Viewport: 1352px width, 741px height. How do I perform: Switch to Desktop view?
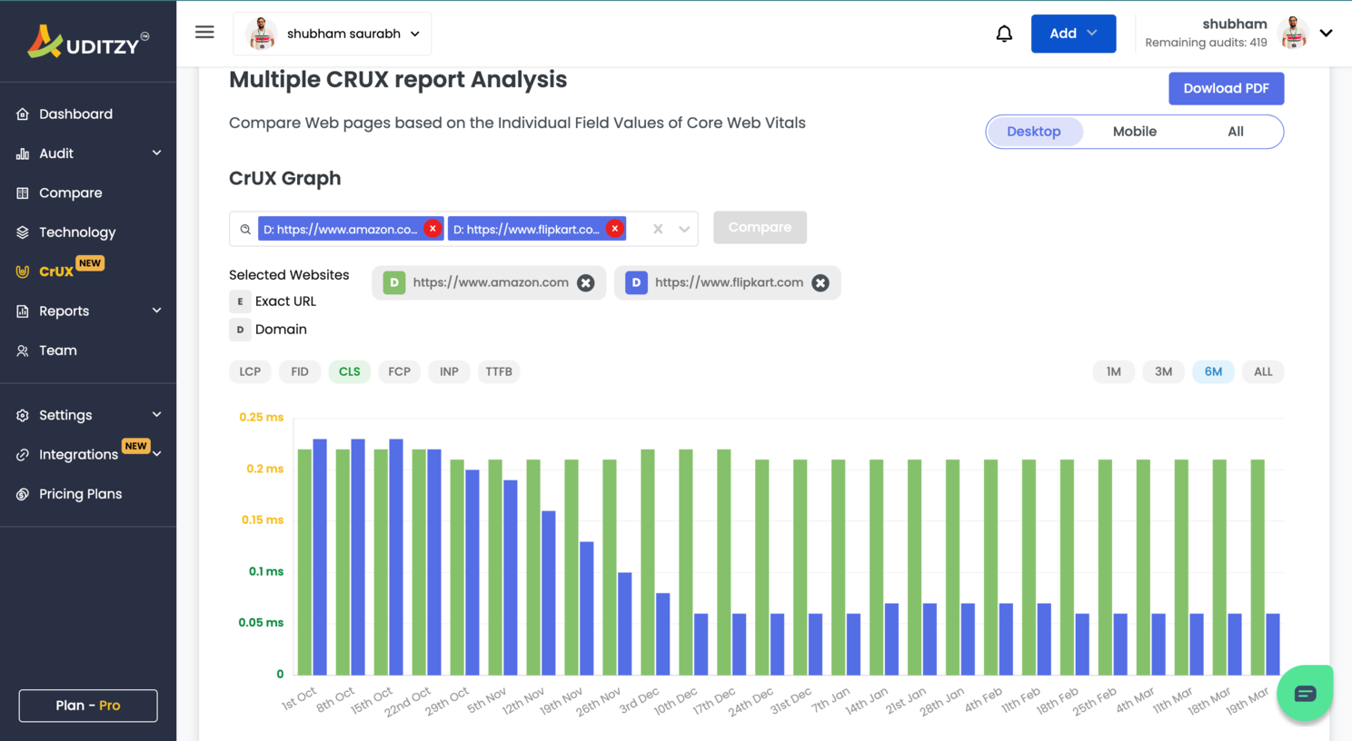click(x=1034, y=132)
